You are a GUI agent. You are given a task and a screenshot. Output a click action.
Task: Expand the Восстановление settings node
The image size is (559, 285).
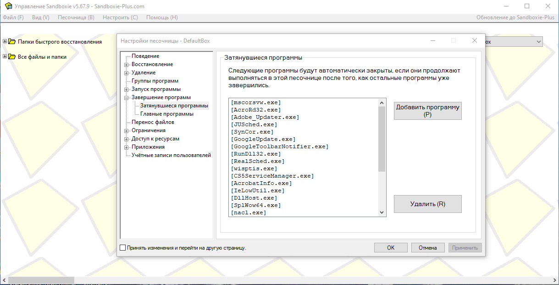[x=126, y=65]
